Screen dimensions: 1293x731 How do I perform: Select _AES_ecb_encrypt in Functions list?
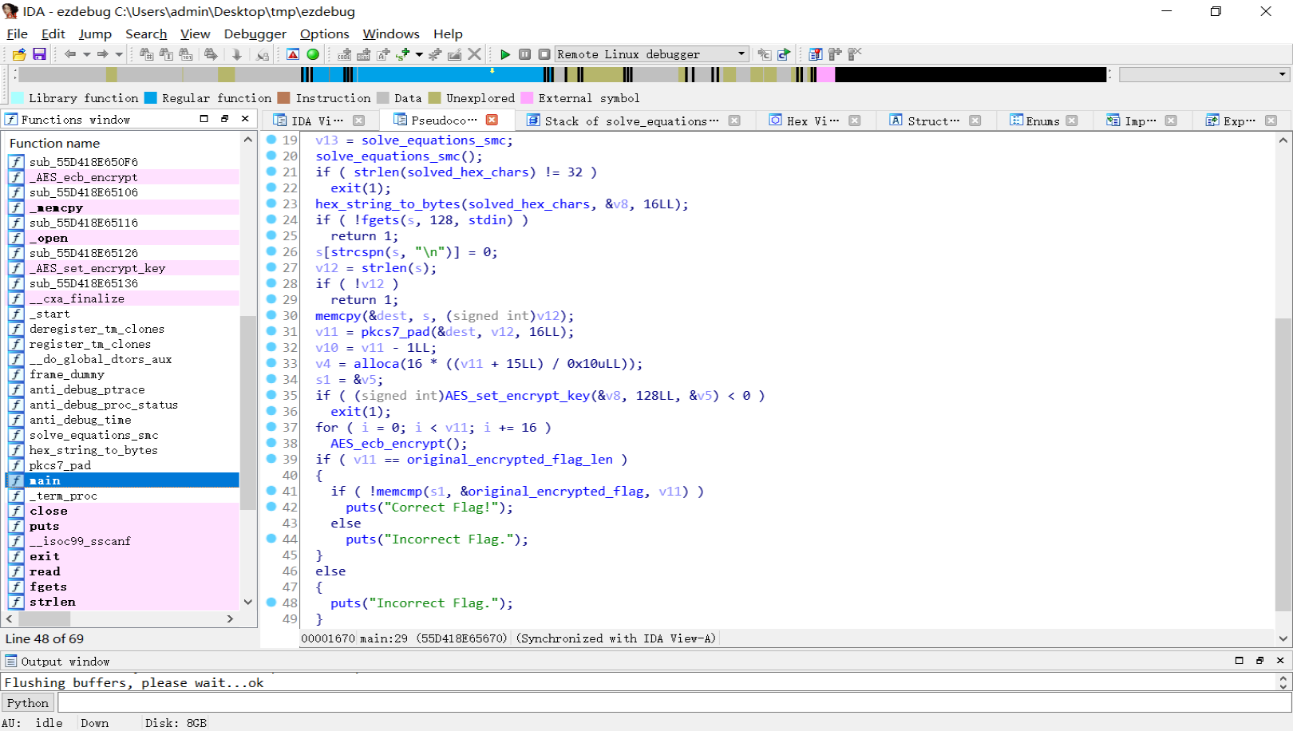tap(124, 177)
